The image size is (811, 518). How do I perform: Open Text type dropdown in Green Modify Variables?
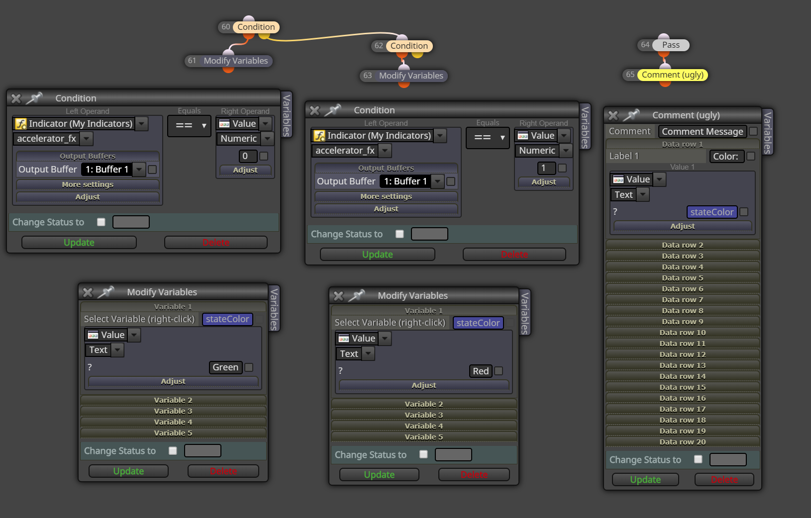[x=118, y=350]
